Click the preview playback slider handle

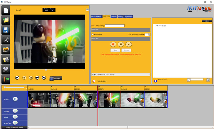coord(46,70)
